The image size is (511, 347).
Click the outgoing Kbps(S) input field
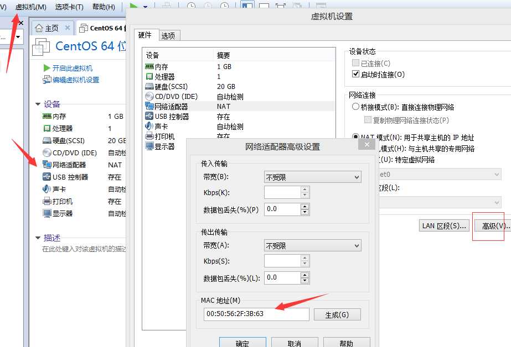[x=282, y=261]
